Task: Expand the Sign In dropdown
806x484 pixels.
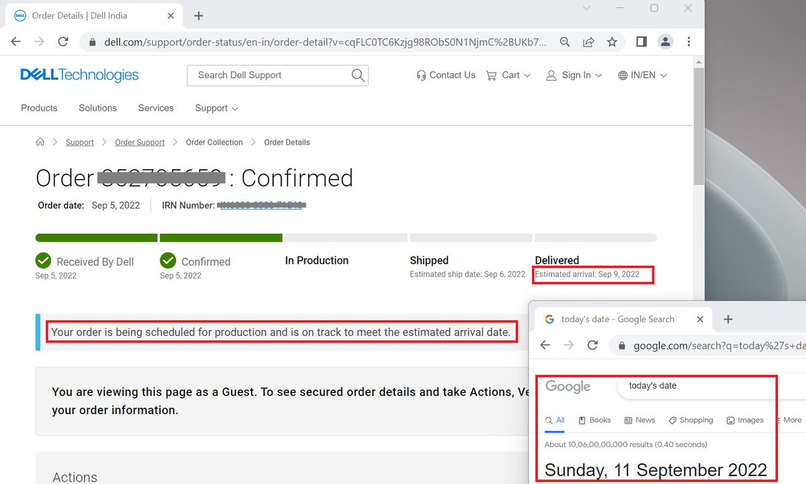Action: [574, 75]
